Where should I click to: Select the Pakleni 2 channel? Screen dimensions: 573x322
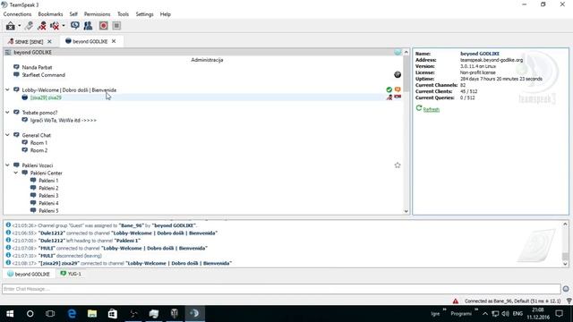coord(48,188)
